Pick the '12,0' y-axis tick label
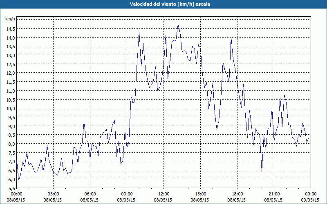This screenshot has width=327, height=204. 11,73
